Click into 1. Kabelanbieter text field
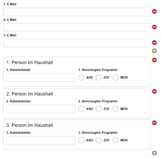161x158 pixels. click(41, 78)
